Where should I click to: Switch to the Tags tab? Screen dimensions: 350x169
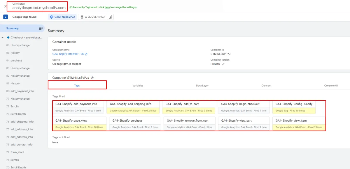(77, 85)
